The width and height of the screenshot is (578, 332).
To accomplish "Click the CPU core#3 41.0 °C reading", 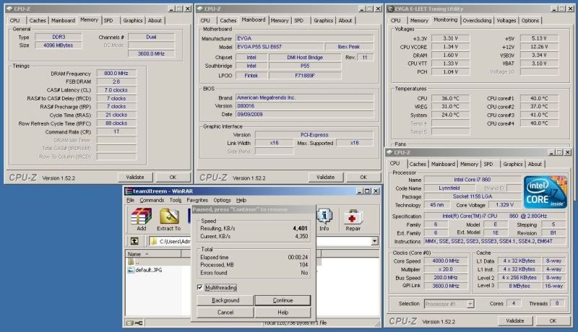I will coord(539,115).
